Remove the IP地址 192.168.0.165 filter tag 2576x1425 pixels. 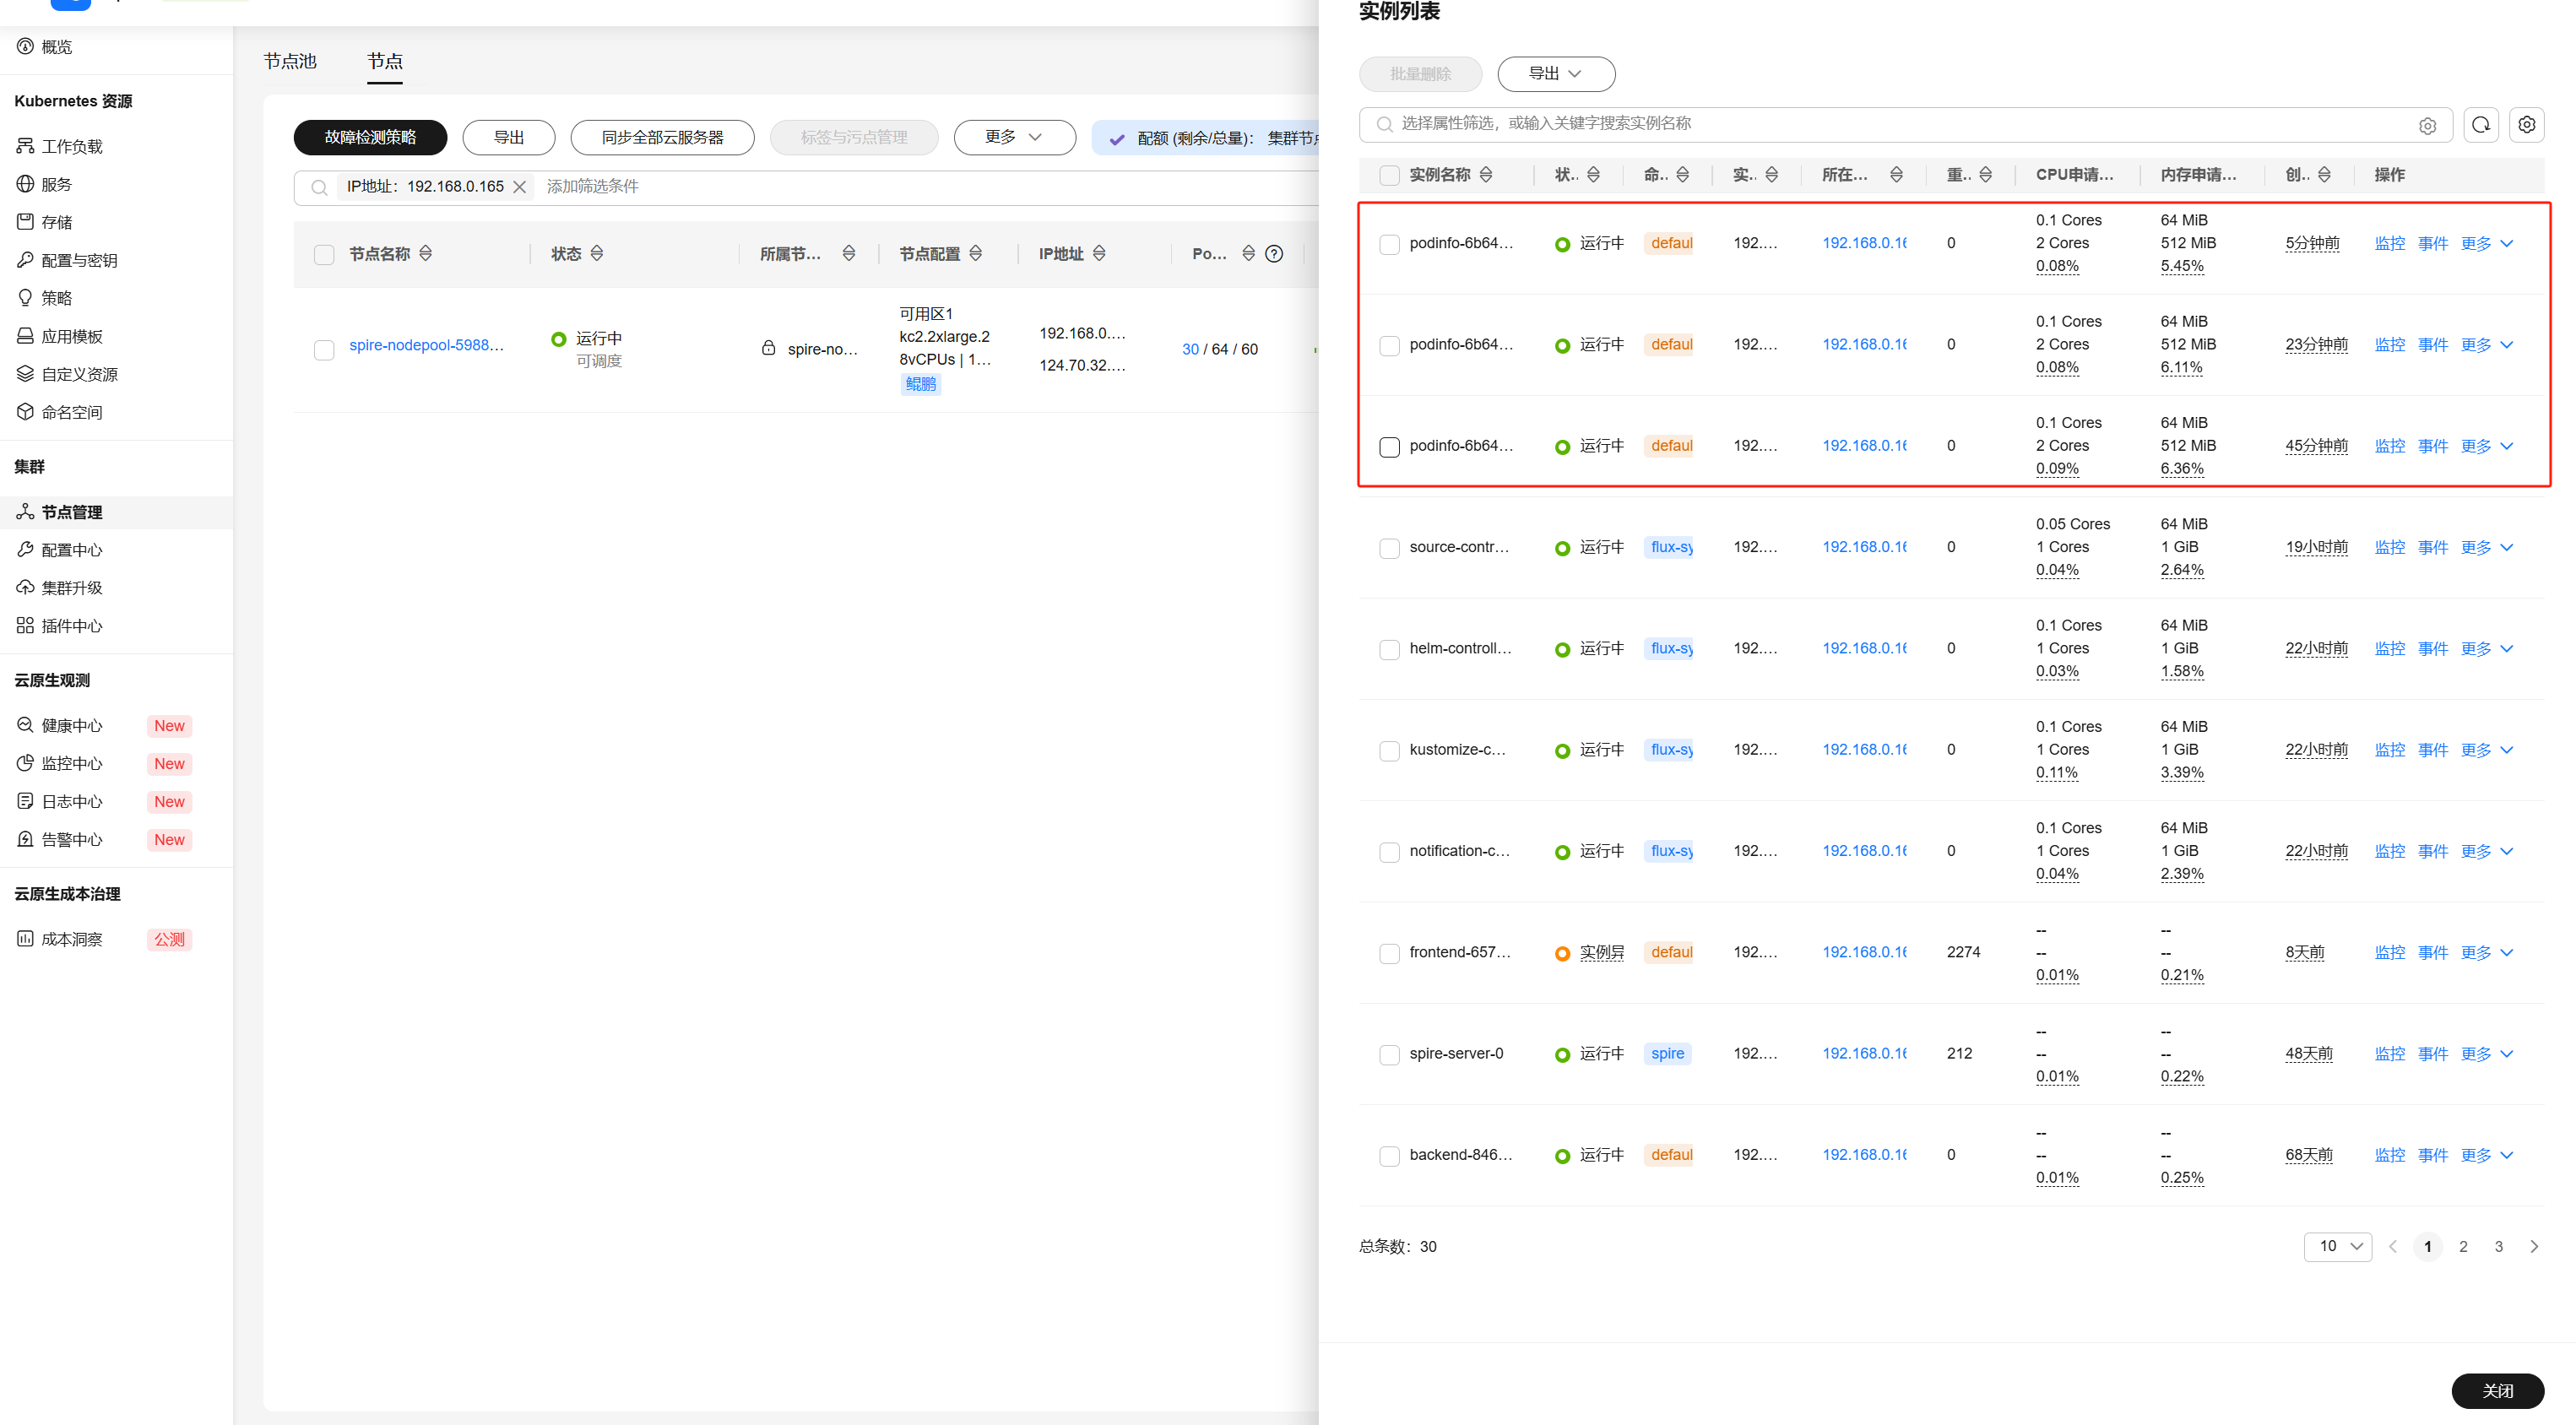520,187
